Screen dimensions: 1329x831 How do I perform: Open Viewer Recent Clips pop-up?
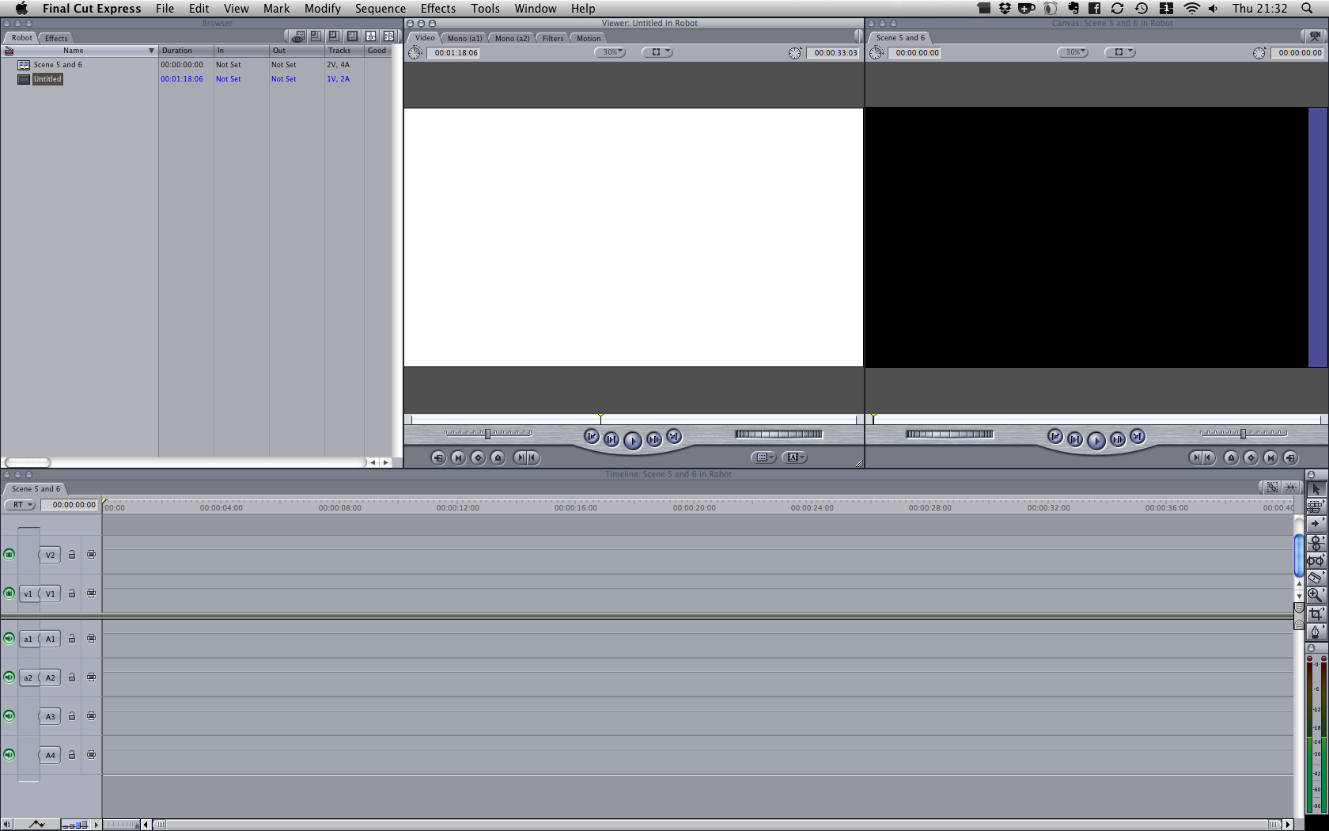763,457
